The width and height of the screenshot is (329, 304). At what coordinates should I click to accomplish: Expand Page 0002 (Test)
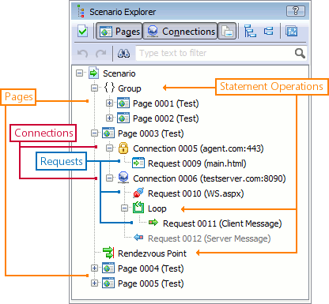tap(109, 118)
